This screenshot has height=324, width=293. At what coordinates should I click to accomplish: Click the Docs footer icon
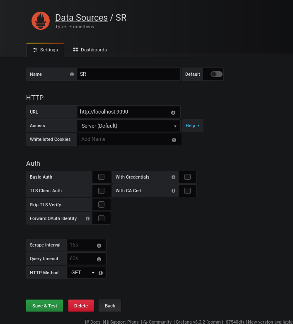point(87,322)
